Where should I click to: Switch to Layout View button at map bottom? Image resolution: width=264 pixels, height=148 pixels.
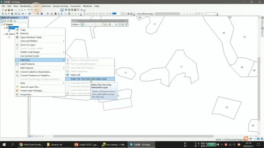33,136
